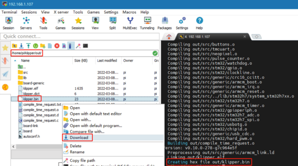The image size is (298, 166).
Task: Open the Packages manager icon
Action: [164, 23]
